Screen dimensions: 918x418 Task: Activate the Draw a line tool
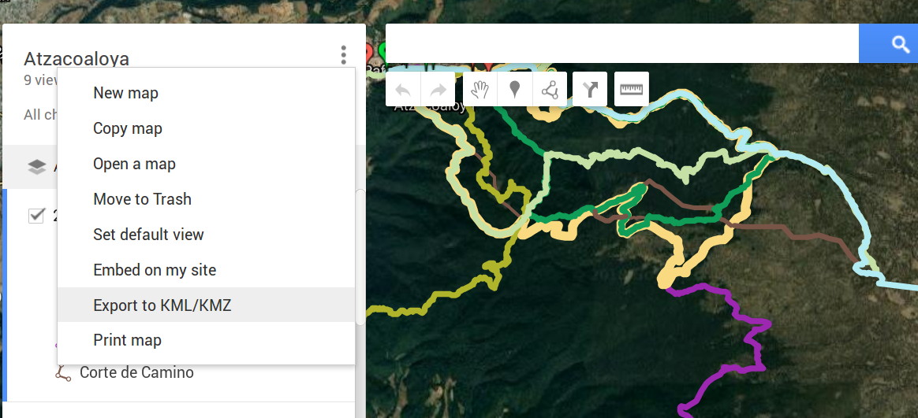tap(550, 90)
